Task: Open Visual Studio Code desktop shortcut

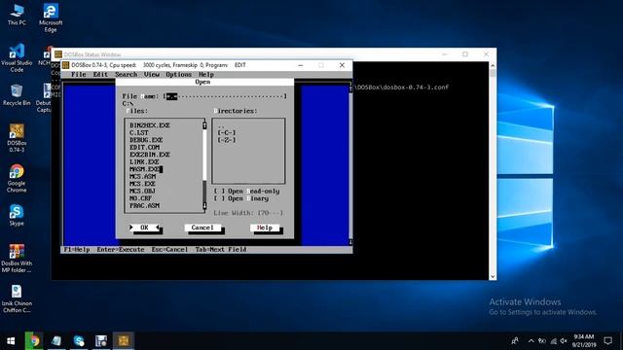Action: tap(17, 58)
